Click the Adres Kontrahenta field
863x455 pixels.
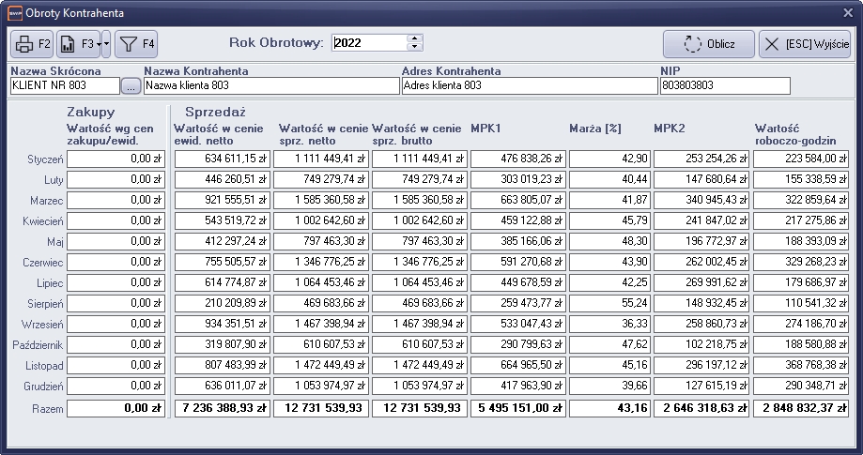point(529,86)
